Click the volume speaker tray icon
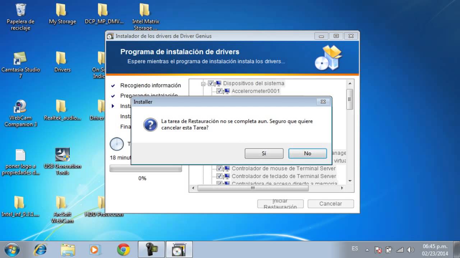 410,250
